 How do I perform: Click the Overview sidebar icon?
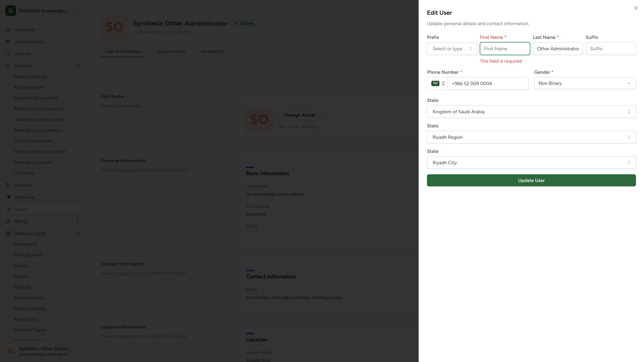point(8,29)
